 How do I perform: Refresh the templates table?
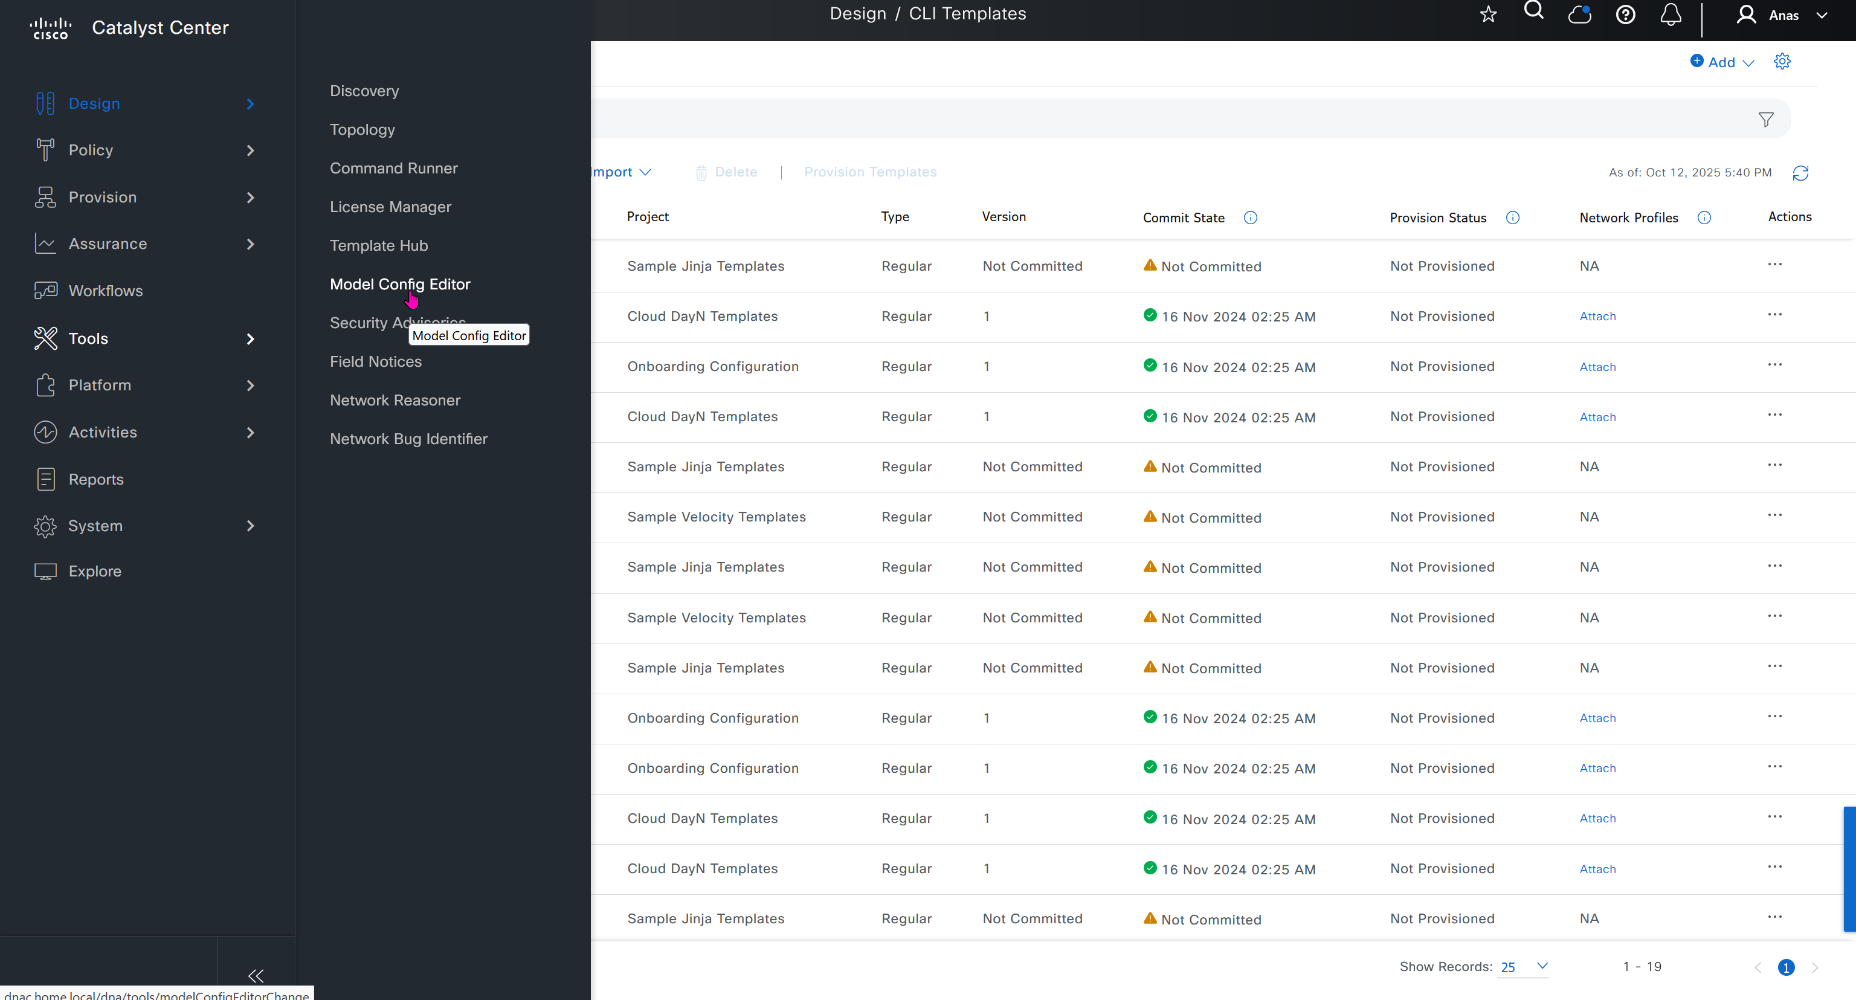(1800, 173)
